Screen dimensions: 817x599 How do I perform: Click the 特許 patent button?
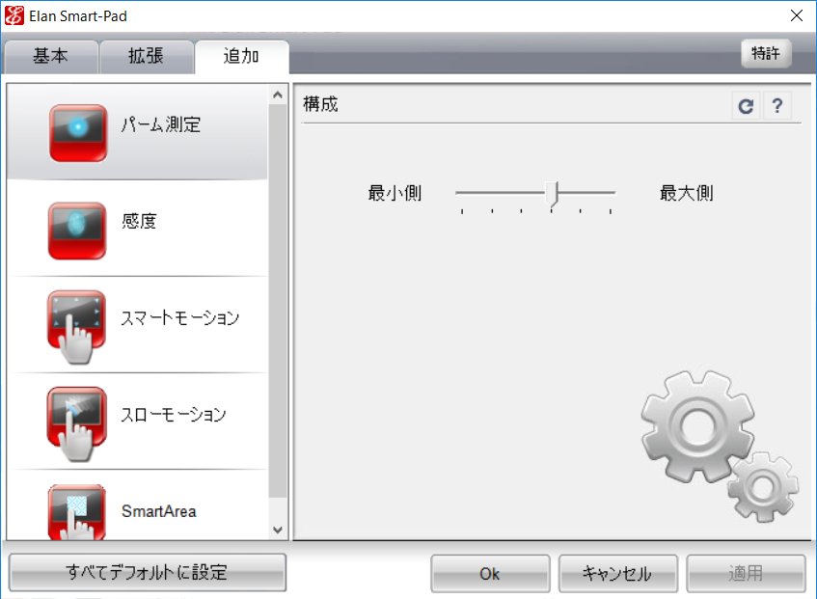(766, 53)
